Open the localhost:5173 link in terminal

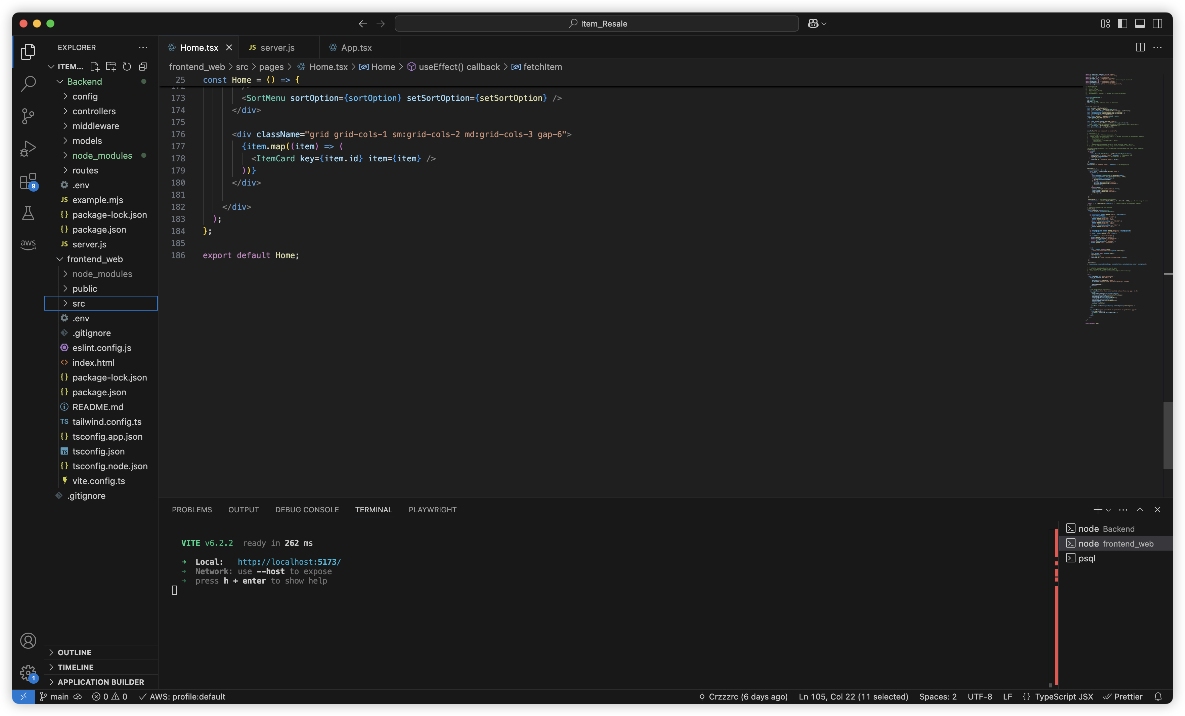tap(289, 562)
